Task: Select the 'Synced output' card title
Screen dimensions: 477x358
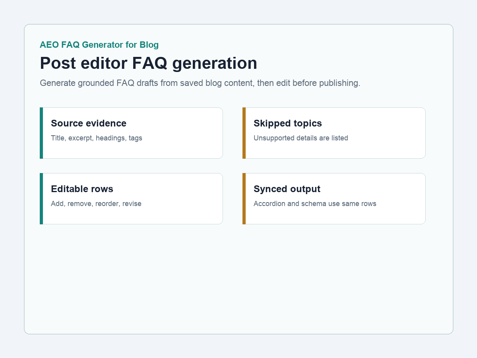Action: 287,189
